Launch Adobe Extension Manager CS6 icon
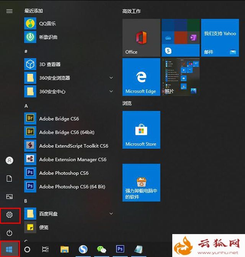 [x=30, y=159]
